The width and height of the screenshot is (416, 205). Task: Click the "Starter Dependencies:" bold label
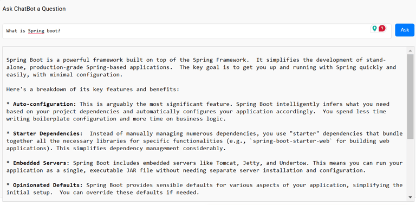pos(48,133)
